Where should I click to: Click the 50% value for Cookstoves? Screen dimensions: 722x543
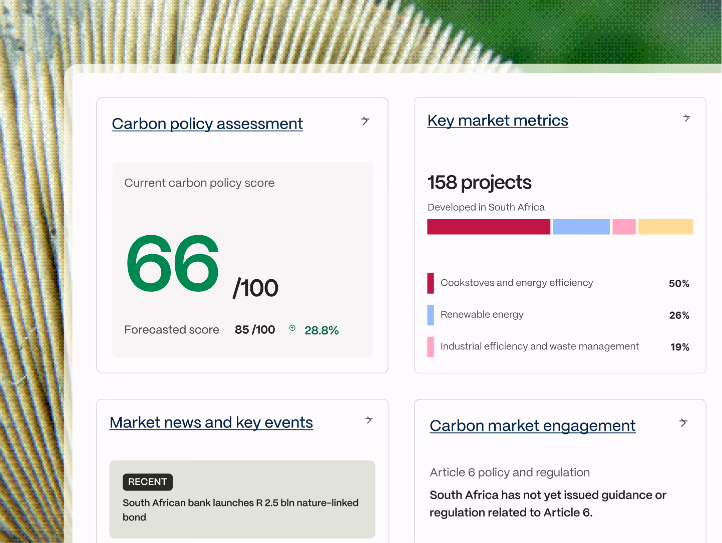pos(679,284)
